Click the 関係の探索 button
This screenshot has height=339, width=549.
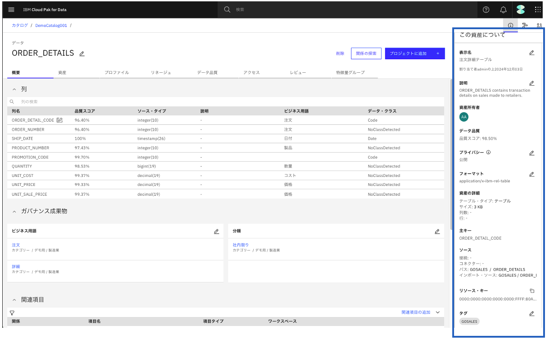366,53
